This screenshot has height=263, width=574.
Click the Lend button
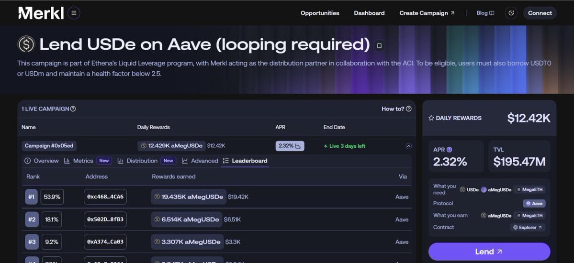pyautogui.click(x=489, y=252)
